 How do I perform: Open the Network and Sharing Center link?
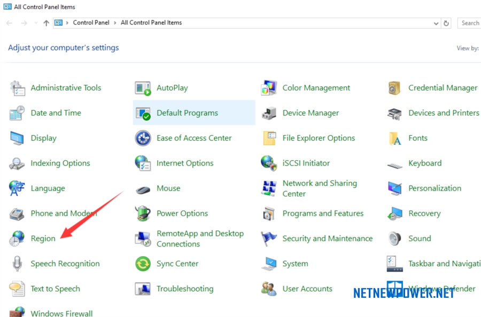tap(320, 188)
